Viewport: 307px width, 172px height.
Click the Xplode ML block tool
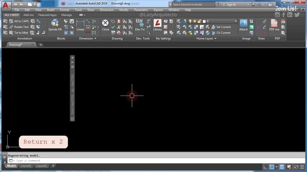[x=55, y=25]
